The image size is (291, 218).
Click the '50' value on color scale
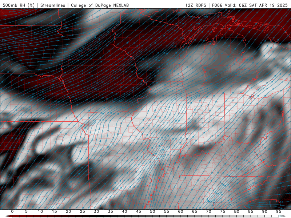pos(152,211)
